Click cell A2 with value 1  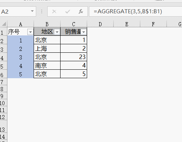20,40
